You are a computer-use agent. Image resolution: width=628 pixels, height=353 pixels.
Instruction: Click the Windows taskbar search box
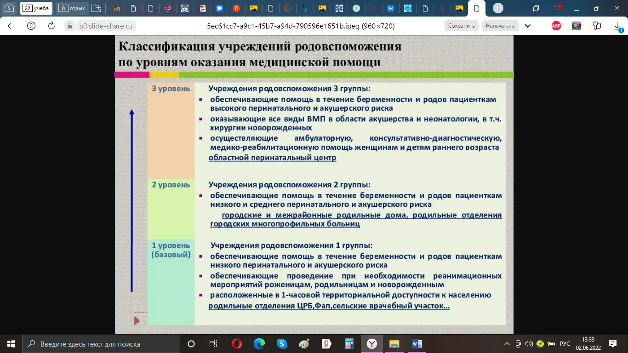101,343
